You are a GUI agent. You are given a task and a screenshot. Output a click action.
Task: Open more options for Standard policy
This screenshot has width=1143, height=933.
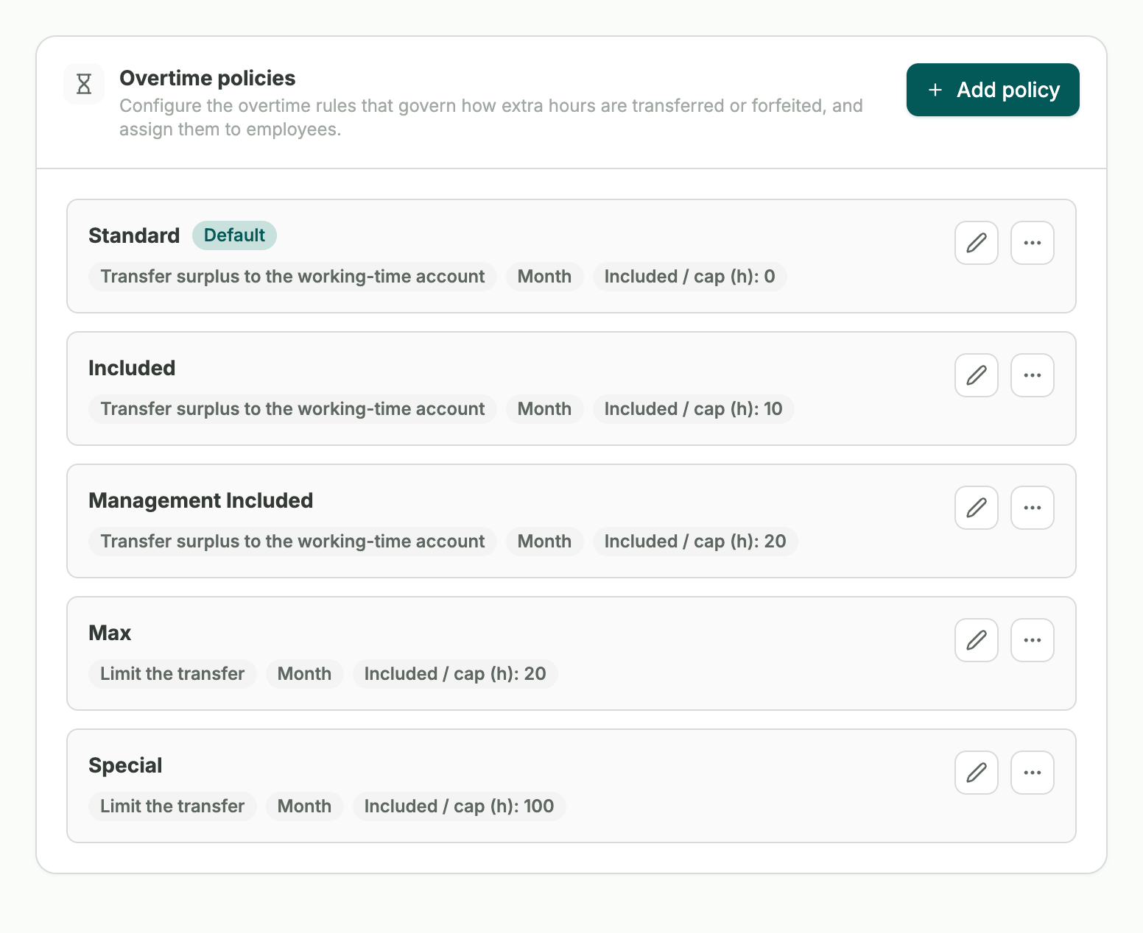[1033, 243]
